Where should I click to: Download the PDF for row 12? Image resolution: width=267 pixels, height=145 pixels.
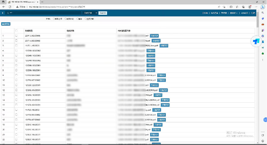(x=163, y=90)
